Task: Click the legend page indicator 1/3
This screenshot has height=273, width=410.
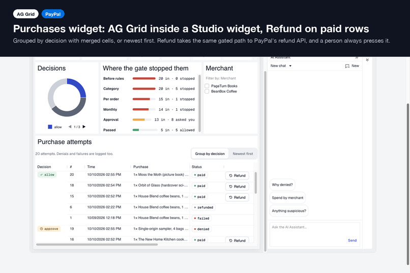Action: (x=77, y=127)
